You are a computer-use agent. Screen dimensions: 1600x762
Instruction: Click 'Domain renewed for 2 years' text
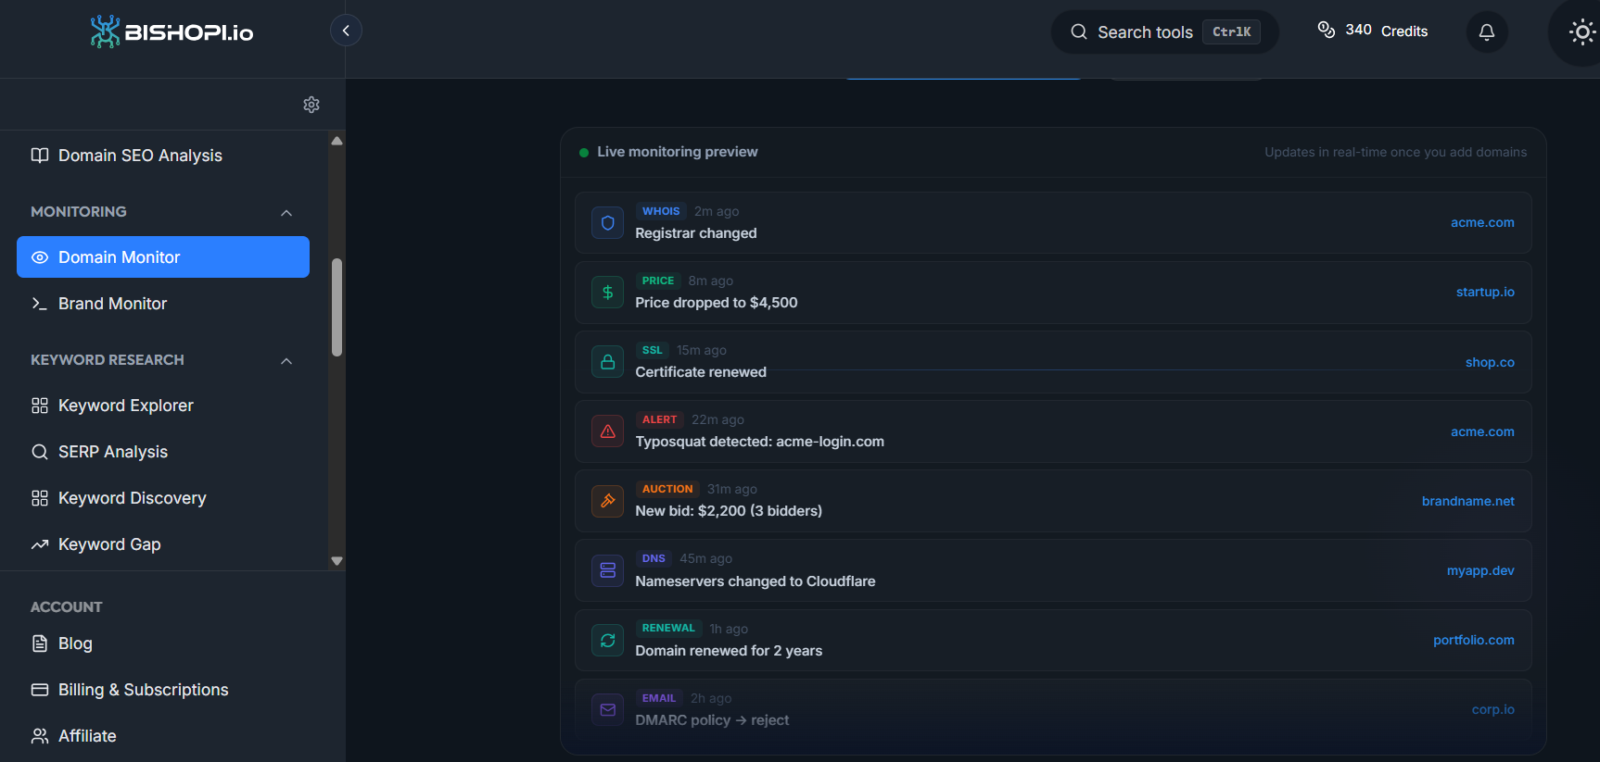729,651
